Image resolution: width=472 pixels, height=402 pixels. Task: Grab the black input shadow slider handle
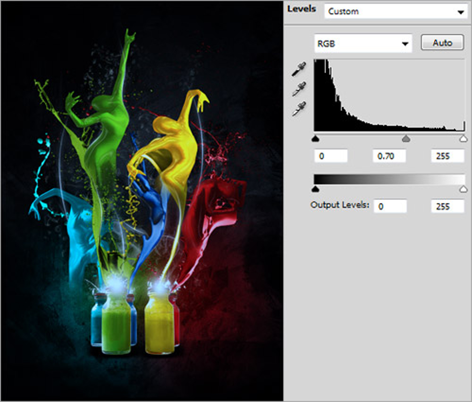(316, 139)
